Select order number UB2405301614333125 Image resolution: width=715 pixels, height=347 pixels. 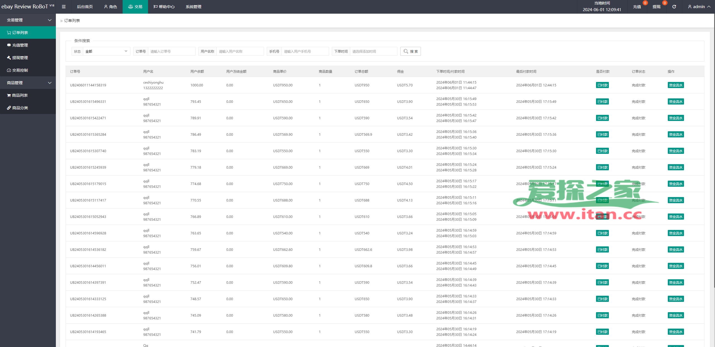click(88, 299)
